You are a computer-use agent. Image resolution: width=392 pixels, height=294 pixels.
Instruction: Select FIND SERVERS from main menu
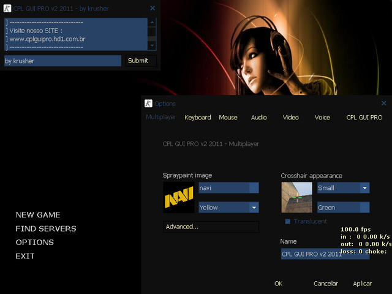click(46, 228)
